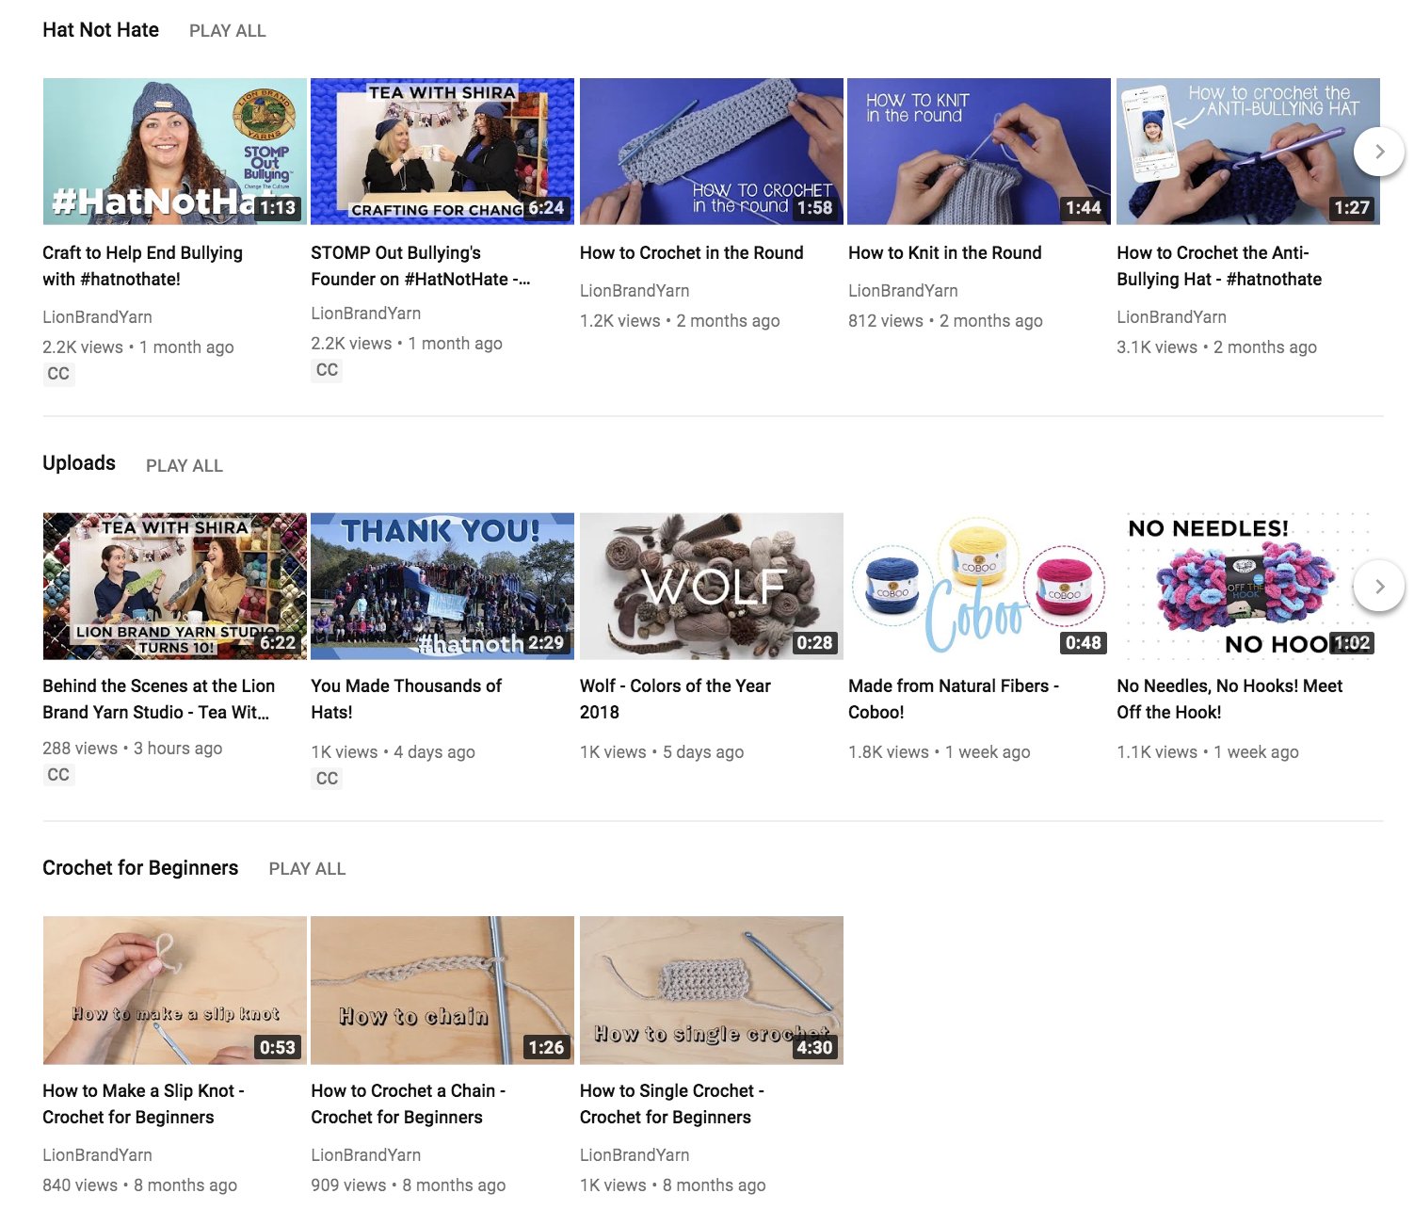
Task: Click '840 views • 8 months ago' text
Action: [139, 1185]
